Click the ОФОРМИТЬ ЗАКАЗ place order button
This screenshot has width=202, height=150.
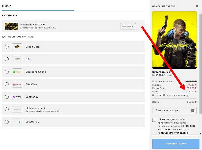(x=176, y=144)
